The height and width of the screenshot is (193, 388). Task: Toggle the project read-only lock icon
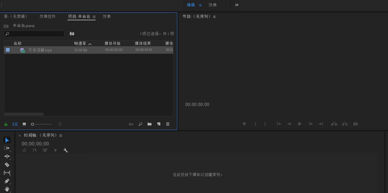(x=6, y=124)
